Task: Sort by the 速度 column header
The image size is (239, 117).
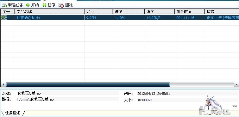Action: 160,12
